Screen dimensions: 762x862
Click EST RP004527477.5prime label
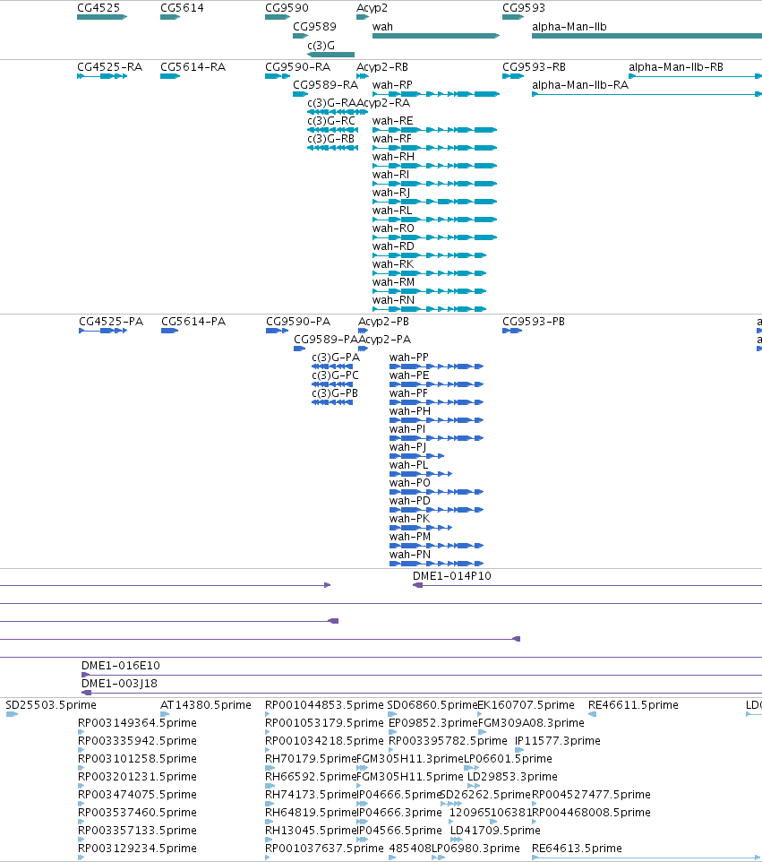click(x=591, y=795)
